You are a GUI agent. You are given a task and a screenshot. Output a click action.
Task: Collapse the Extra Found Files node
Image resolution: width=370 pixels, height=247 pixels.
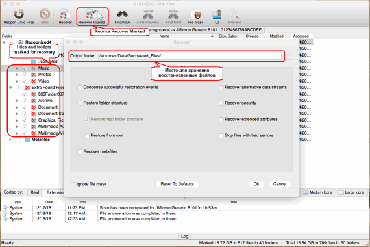click(10, 88)
